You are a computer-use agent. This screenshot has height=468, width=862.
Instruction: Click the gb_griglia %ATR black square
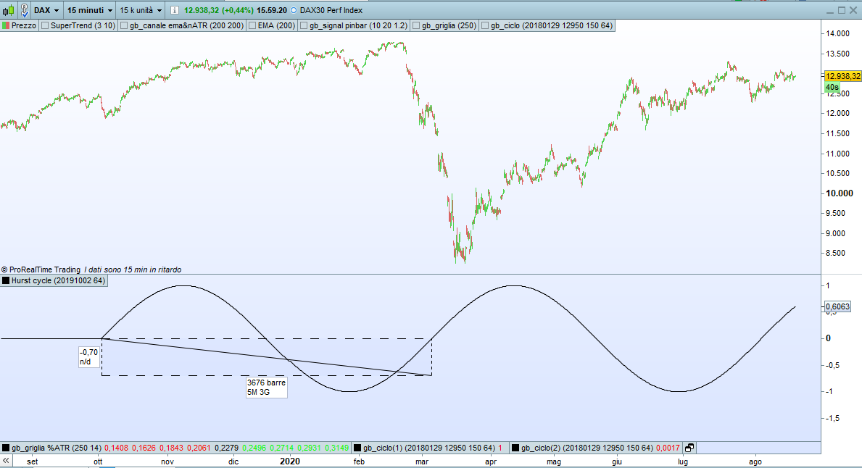[x=6, y=448]
